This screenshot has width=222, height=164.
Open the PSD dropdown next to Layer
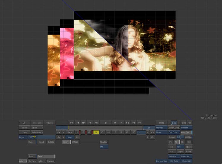(x=32, y=137)
